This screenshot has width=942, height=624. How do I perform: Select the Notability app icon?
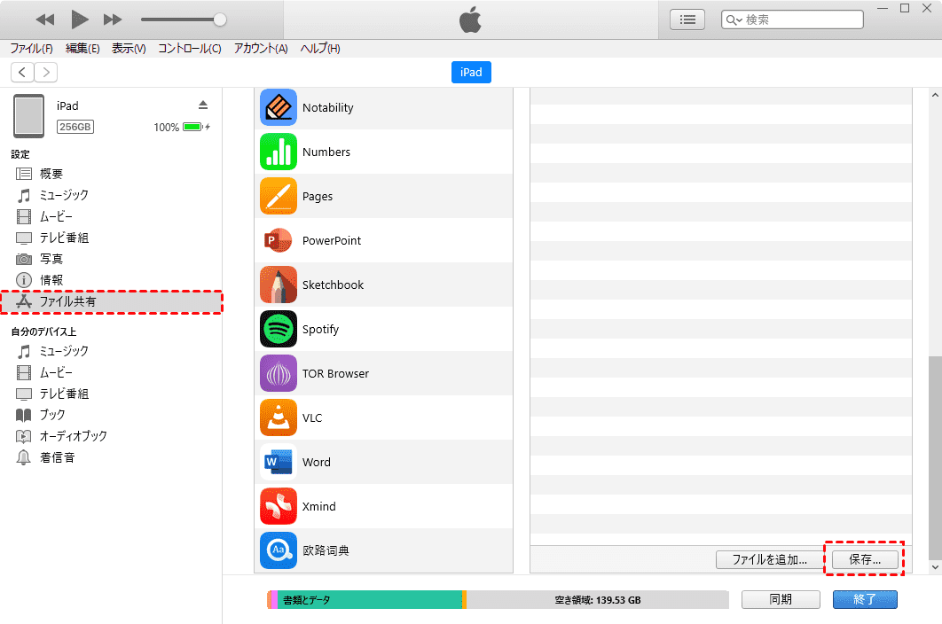[x=279, y=108]
